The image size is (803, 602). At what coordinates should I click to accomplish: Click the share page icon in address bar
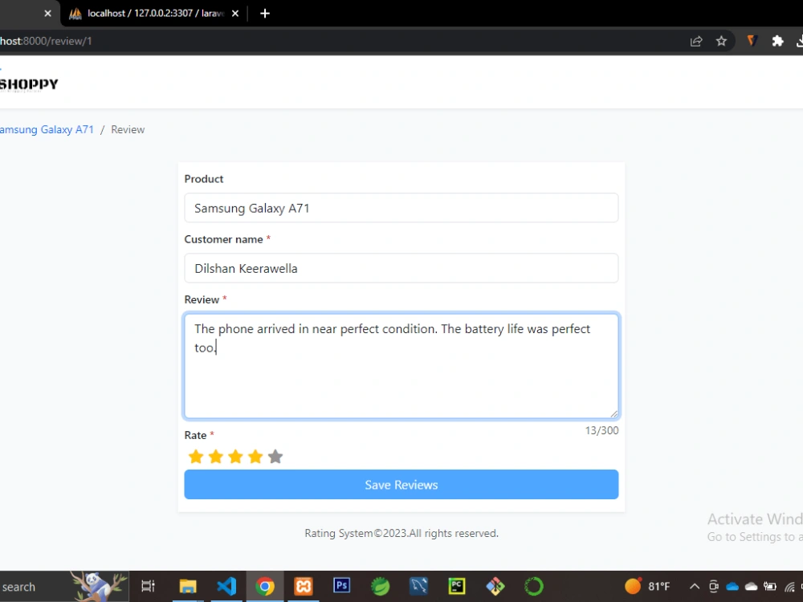[696, 41]
